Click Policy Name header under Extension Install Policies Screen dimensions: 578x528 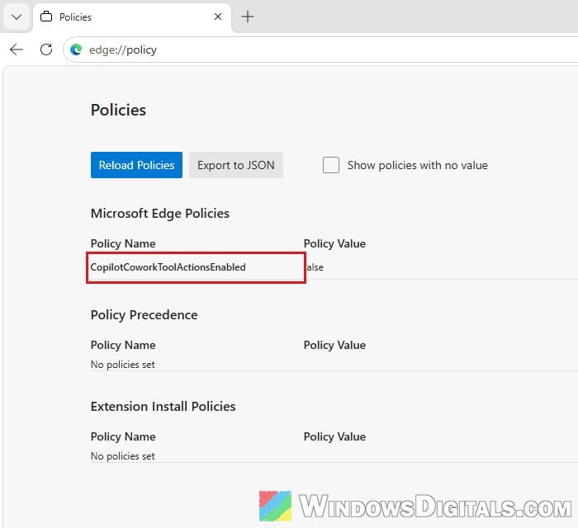tap(123, 436)
